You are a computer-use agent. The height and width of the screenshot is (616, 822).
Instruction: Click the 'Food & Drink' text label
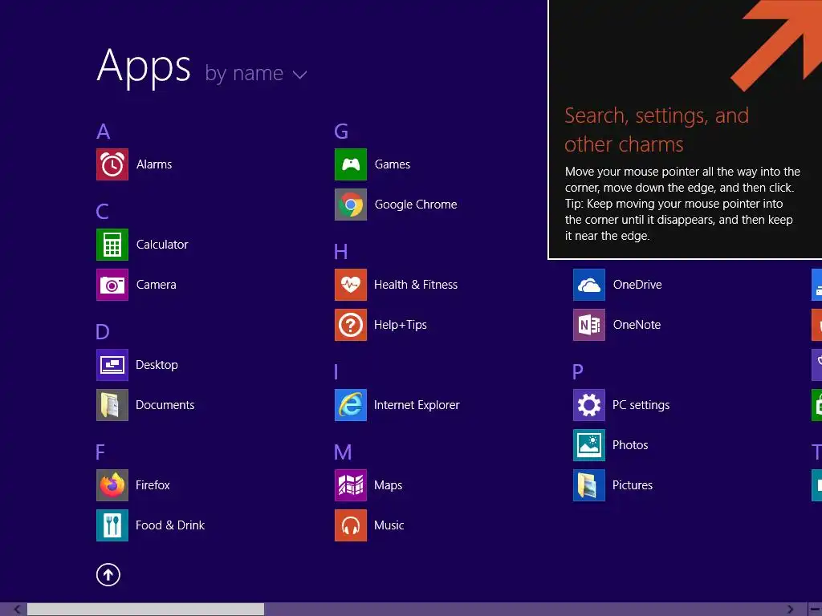tap(170, 525)
